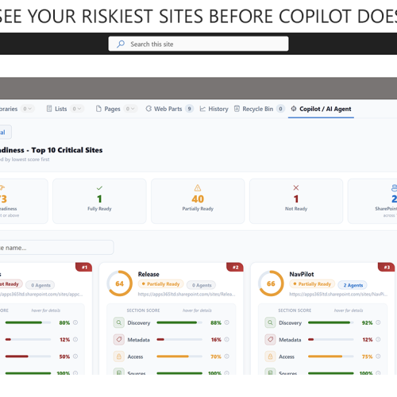Open the NavPilot site URL link
Viewport: 397px width, 397px height.
[338, 294]
